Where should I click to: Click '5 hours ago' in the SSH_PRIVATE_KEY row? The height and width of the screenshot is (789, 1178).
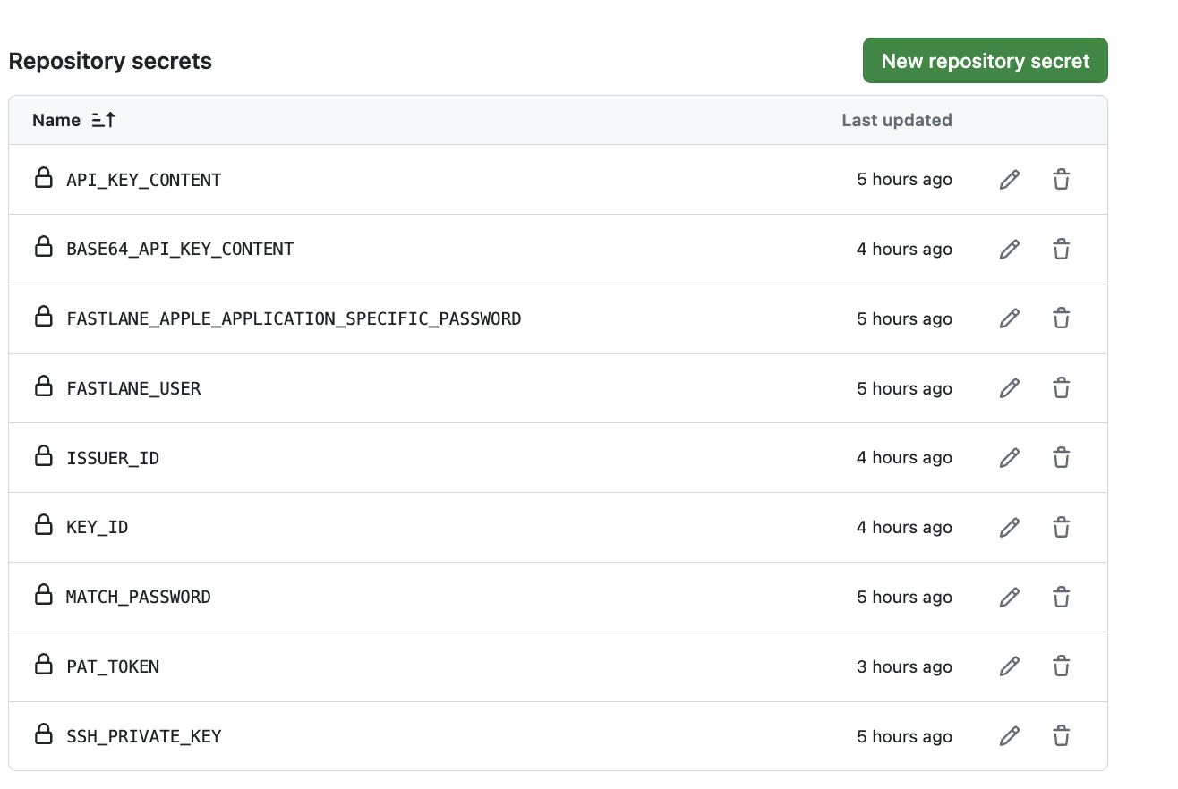904,736
